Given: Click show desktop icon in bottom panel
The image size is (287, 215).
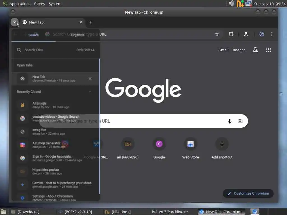Looking at the screenshot, I should [3, 212].
